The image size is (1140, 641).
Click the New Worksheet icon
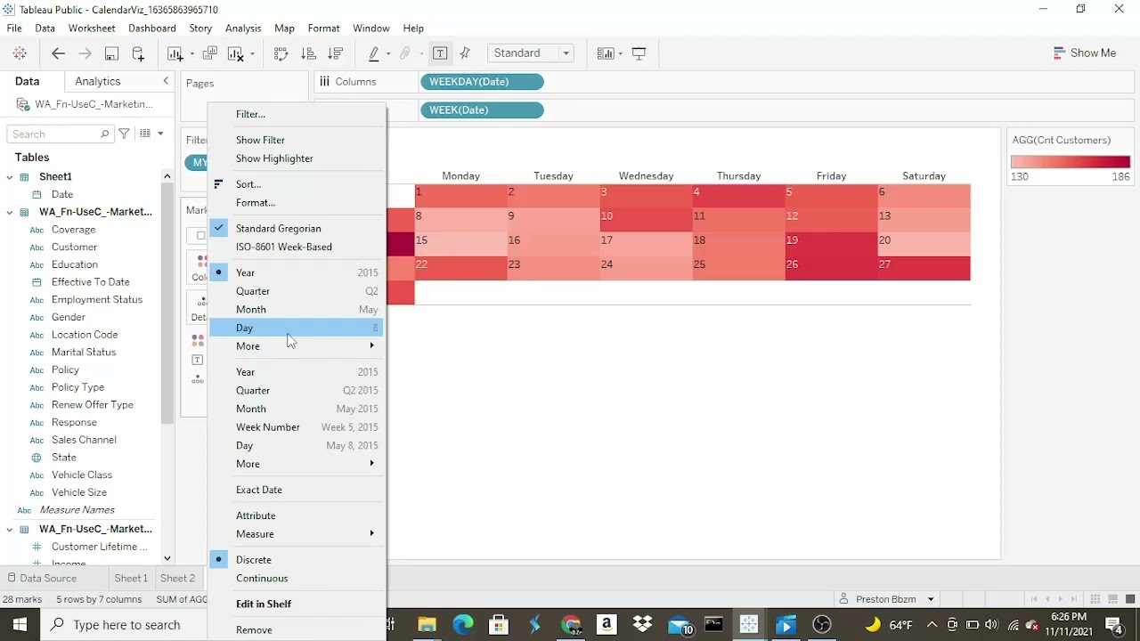[x=175, y=53]
